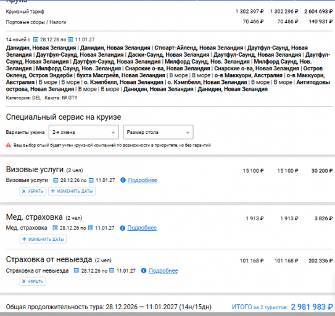335x316 pixels.
Task: Open the 'Размер стола' dropdown
Action: pyautogui.click(x=158, y=132)
